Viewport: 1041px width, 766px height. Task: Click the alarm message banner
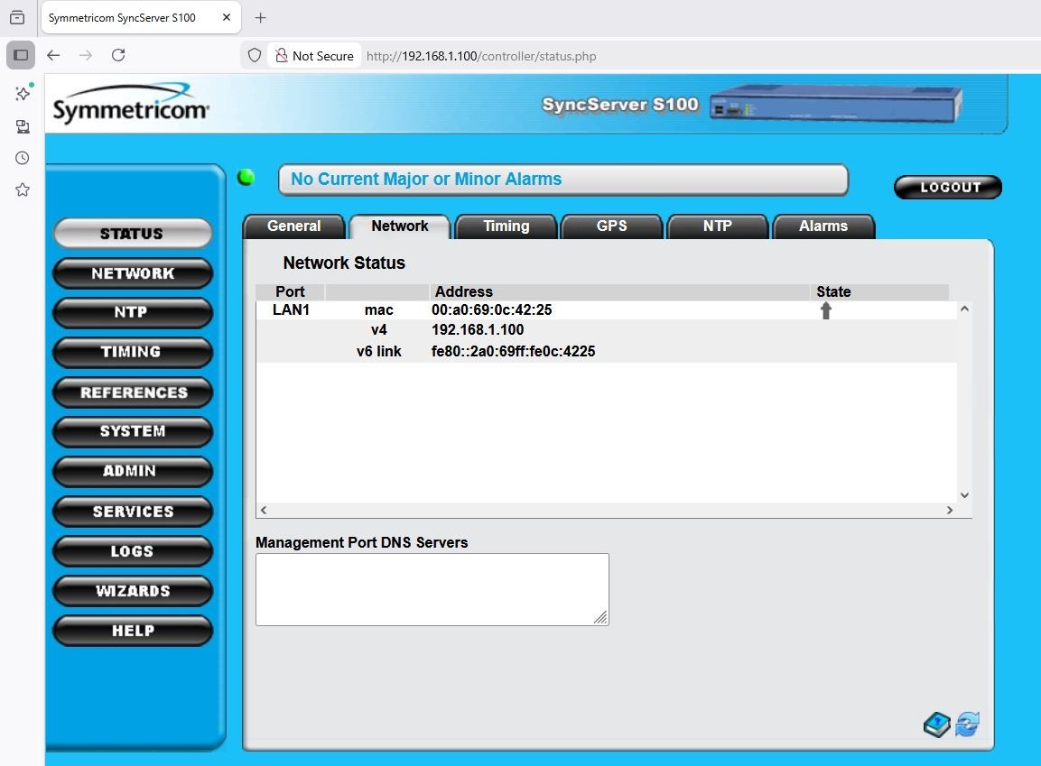(x=563, y=180)
